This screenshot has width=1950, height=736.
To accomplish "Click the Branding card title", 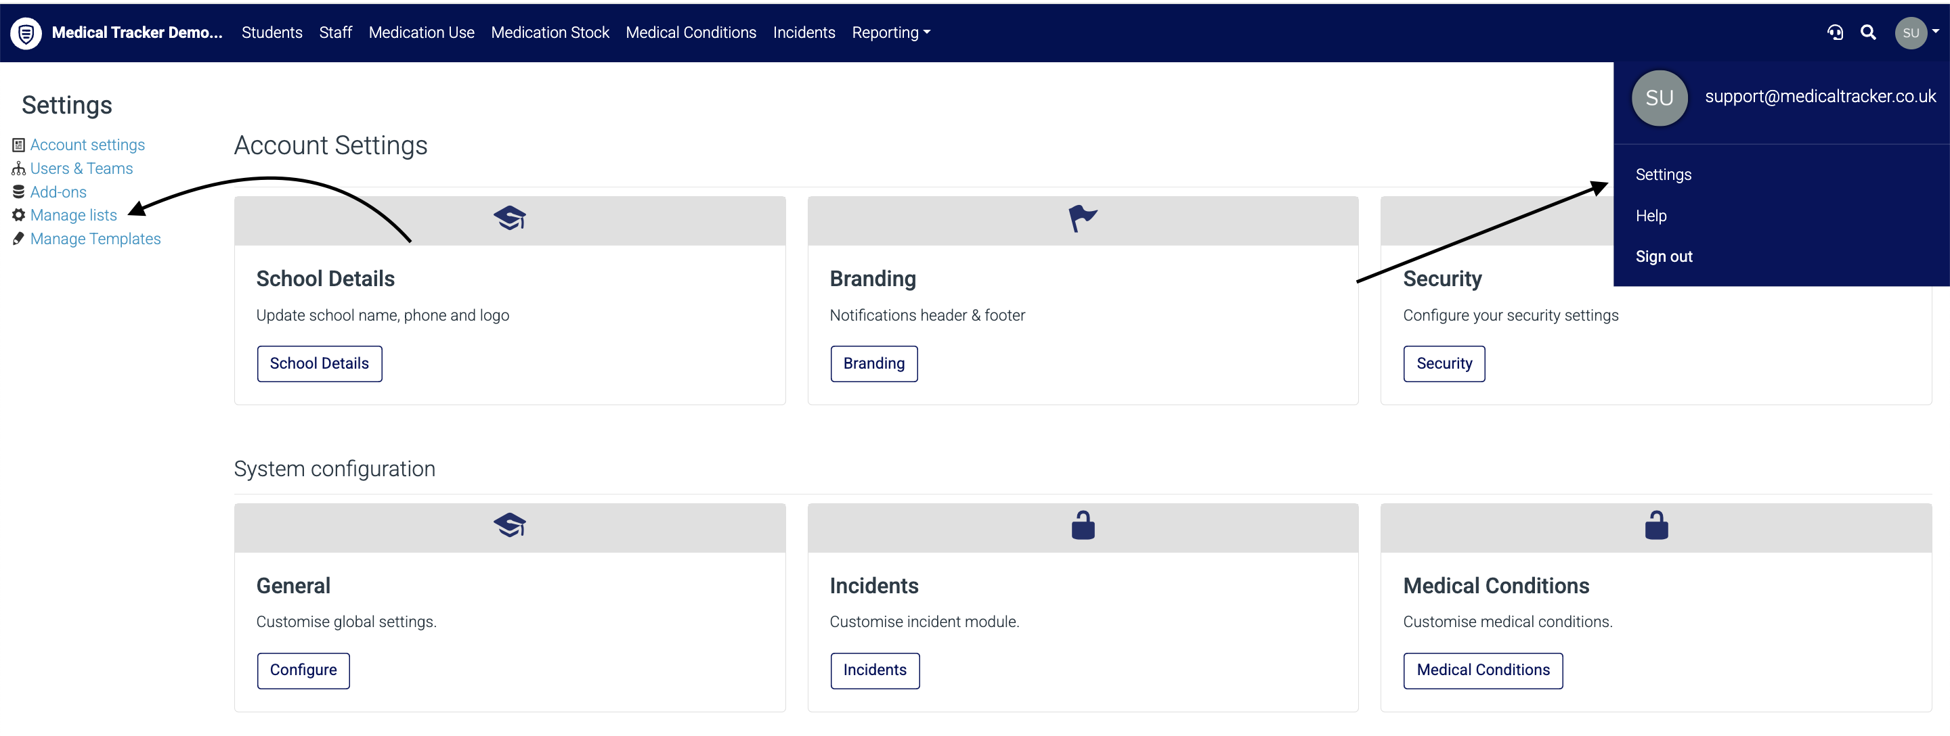I will point(873,279).
